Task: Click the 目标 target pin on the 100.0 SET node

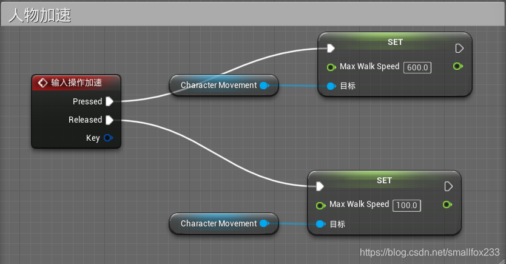Action: [x=320, y=224]
